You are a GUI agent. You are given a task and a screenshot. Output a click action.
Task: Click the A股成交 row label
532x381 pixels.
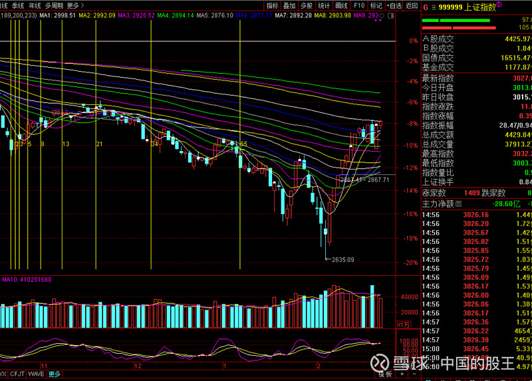[438, 39]
